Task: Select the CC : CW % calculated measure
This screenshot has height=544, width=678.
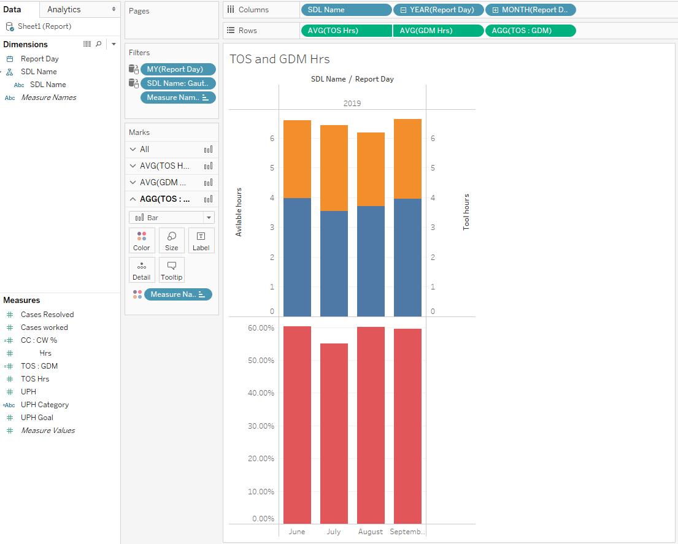Action: [x=39, y=340]
